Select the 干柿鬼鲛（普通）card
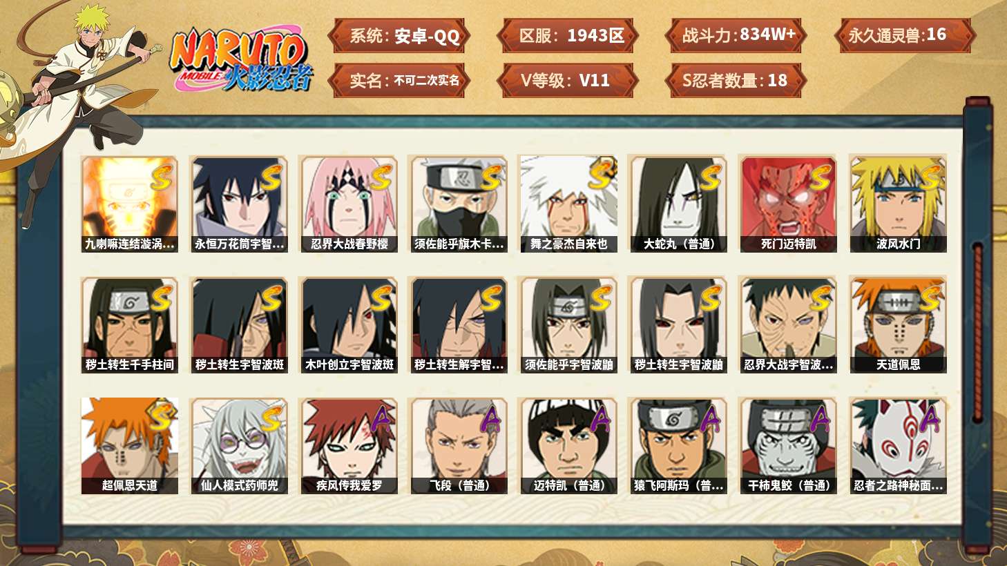The image size is (1007, 566). 788,446
